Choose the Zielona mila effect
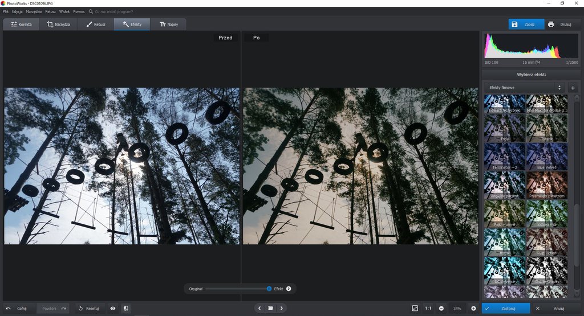 tap(547, 214)
